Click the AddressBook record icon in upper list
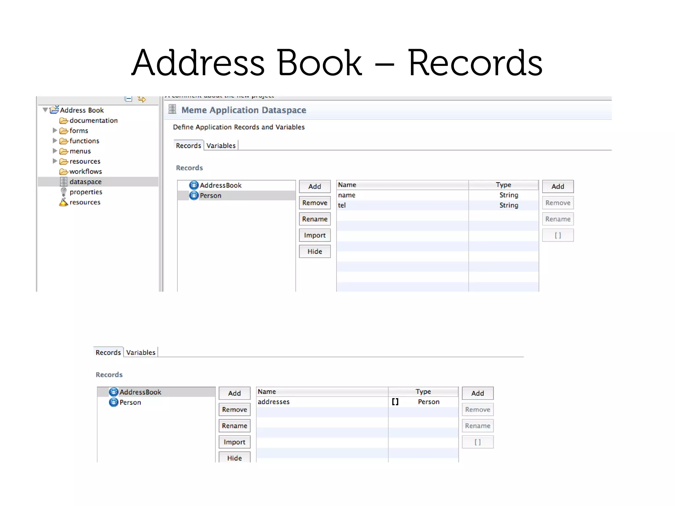 pyautogui.click(x=194, y=185)
